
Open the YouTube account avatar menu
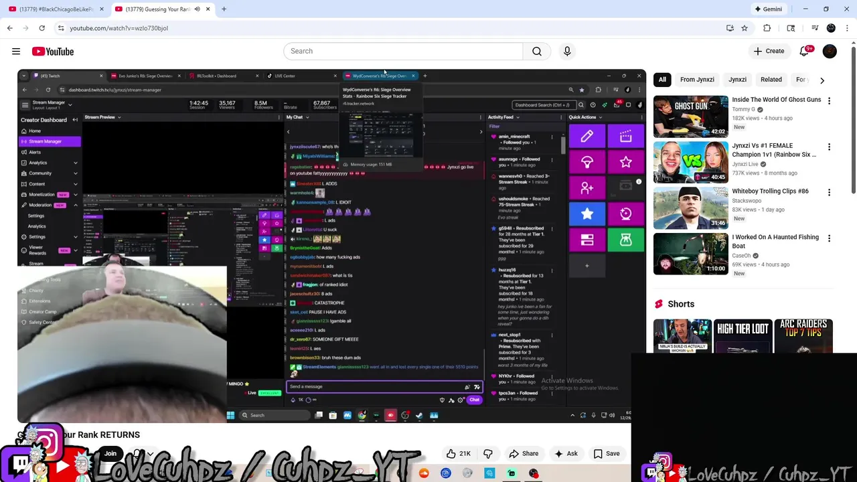tap(830, 52)
